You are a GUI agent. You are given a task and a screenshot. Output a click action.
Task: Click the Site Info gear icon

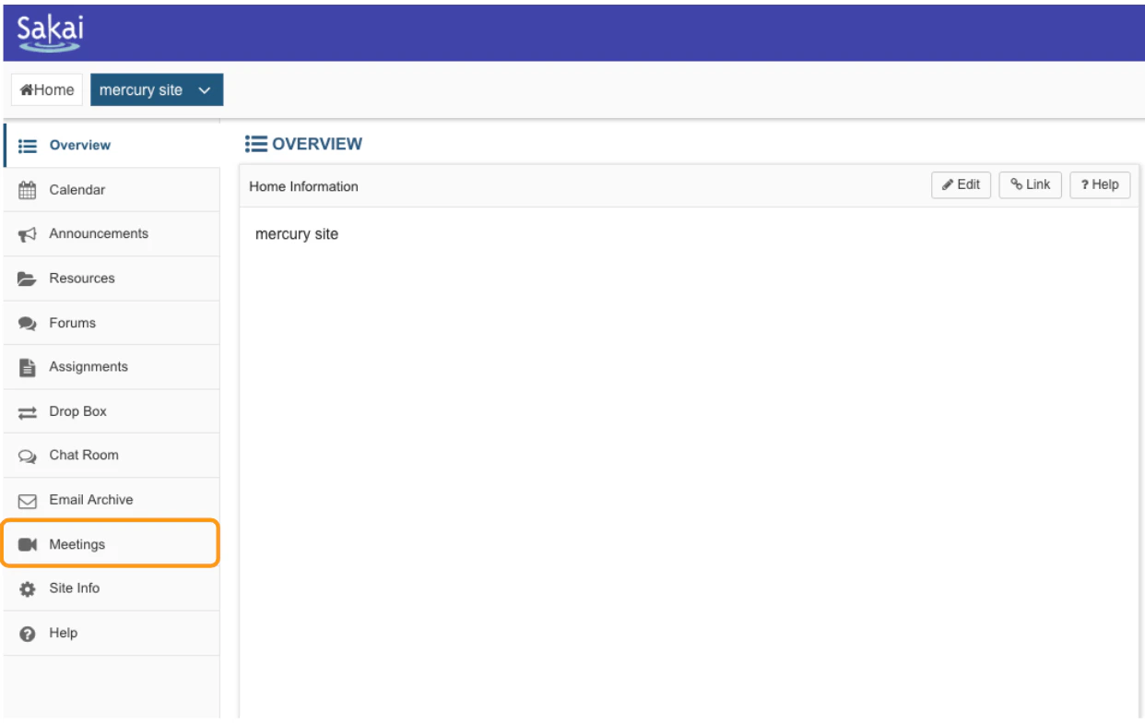point(27,588)
